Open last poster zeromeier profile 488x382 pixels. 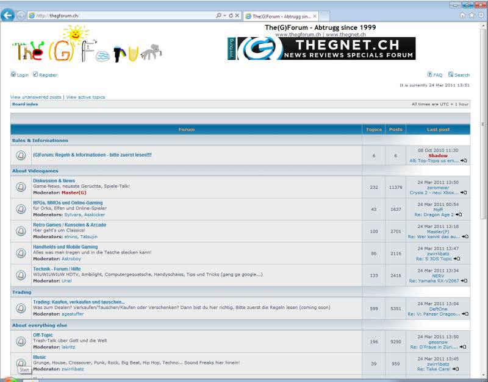[x=438, y=188]
